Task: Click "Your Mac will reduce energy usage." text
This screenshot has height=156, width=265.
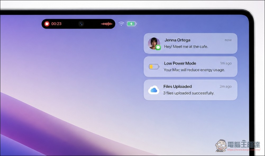Action: [x=194, y=70]
